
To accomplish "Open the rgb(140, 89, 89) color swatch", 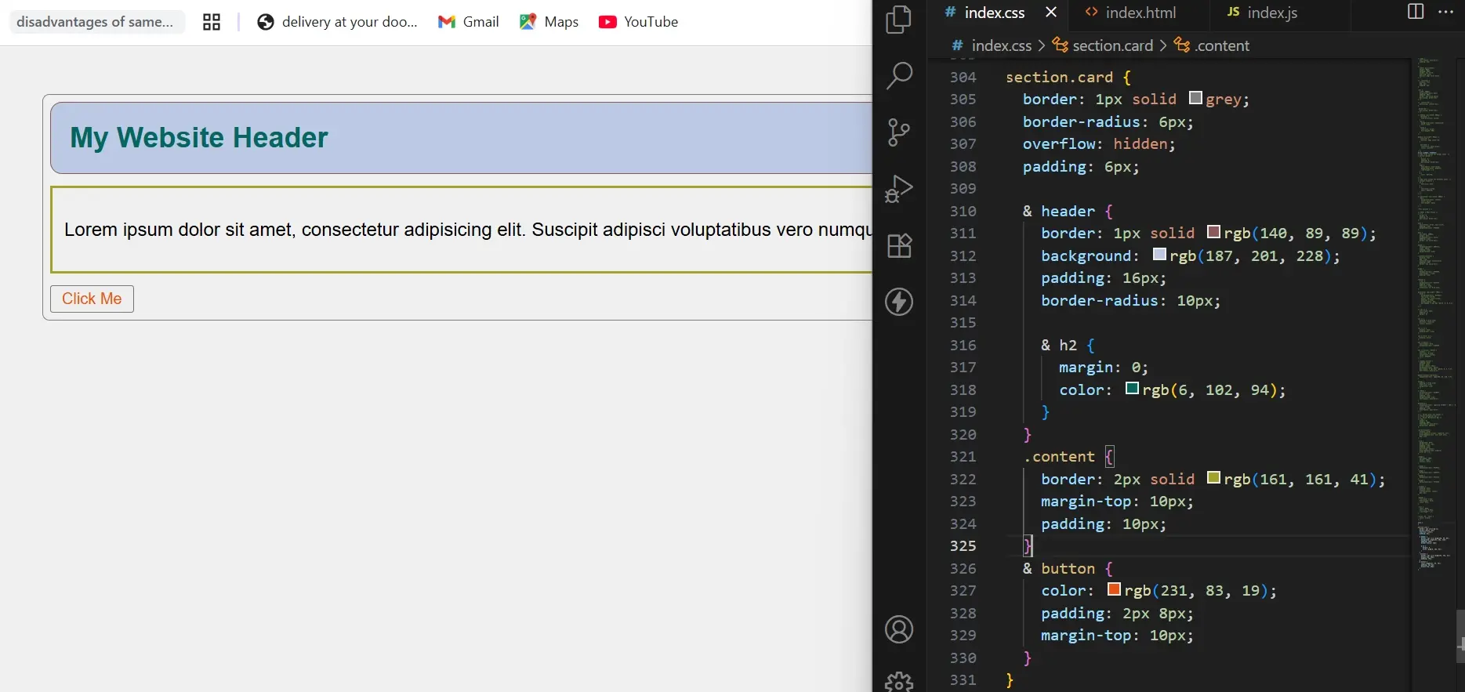I will tap(1214, 232).
